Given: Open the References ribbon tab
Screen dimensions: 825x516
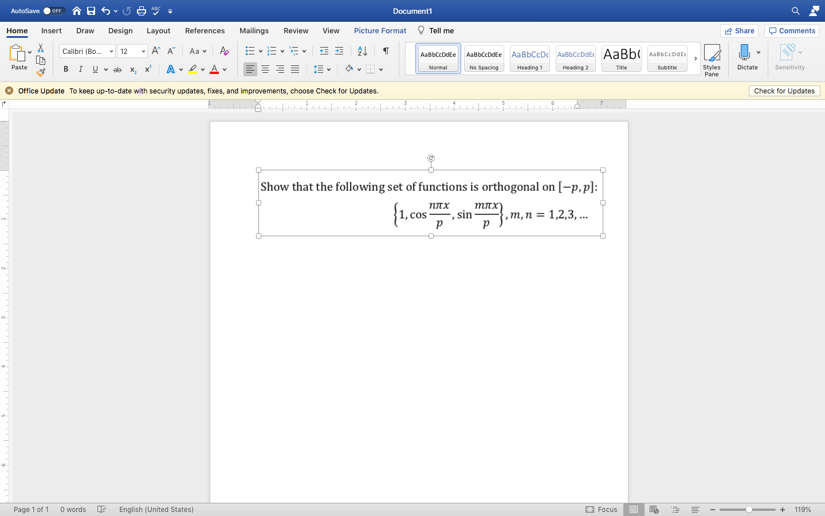Looking at the screenshot, I should point(205,30).
